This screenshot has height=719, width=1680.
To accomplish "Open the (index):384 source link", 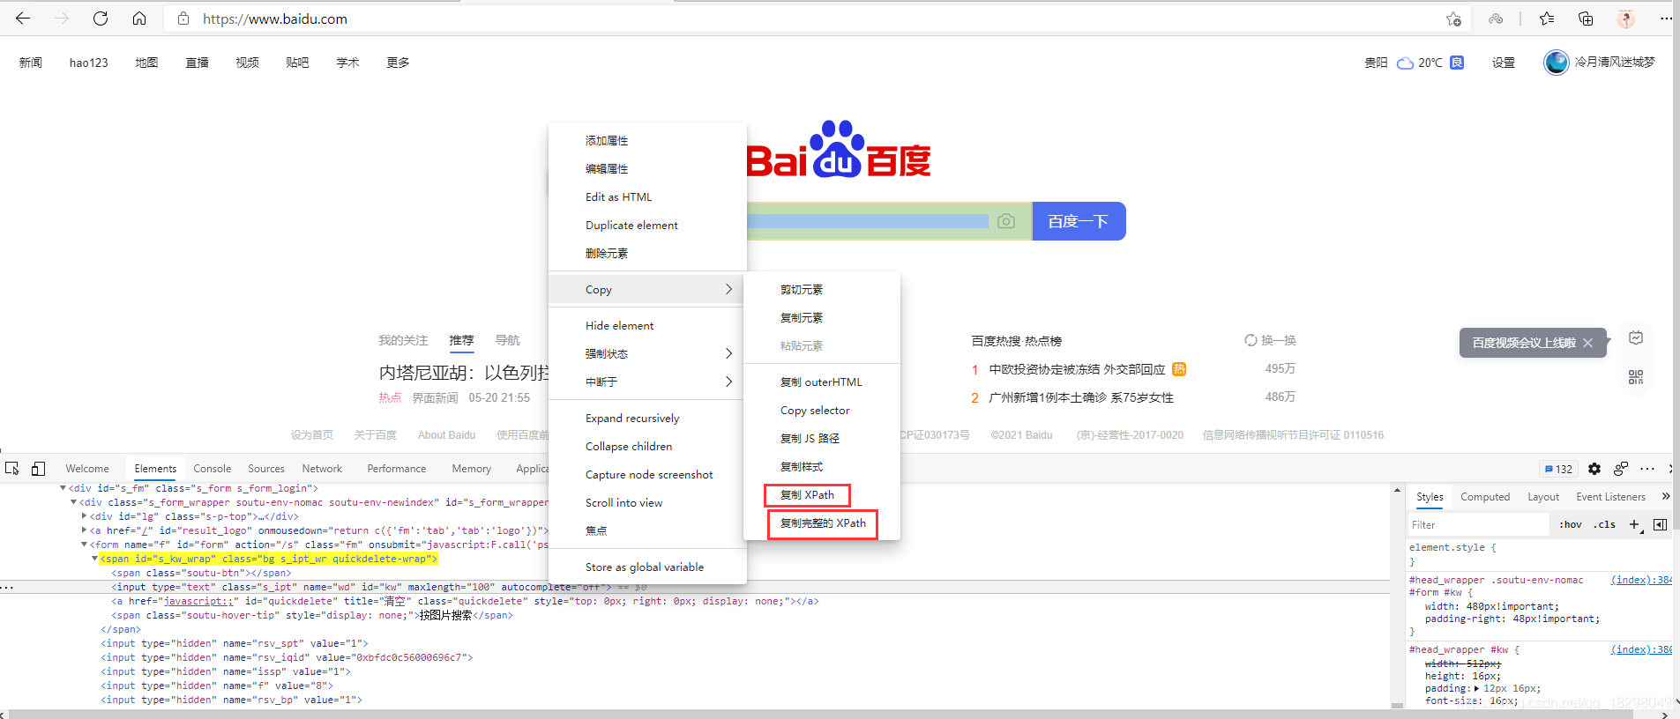I will pos(1639,580).
